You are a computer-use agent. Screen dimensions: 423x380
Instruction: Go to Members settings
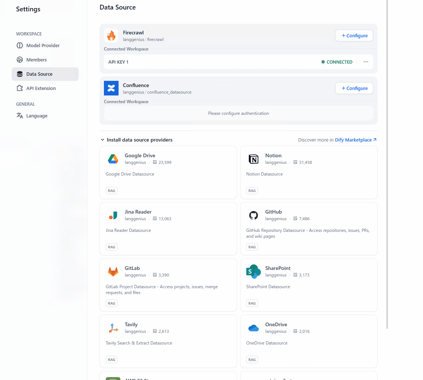(x=37, y=60)
